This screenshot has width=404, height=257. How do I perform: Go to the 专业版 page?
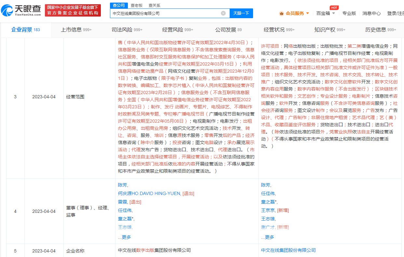[x=349, y=13]
